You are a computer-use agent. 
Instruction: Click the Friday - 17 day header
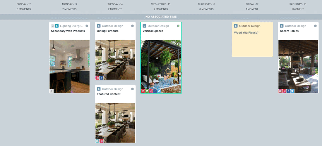[x=252, y=4]
